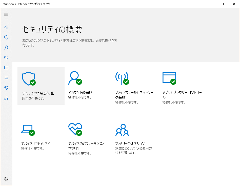Click 操作は不要です under デバイス セキュリティ
240x186 pixels.
point(33,149)
